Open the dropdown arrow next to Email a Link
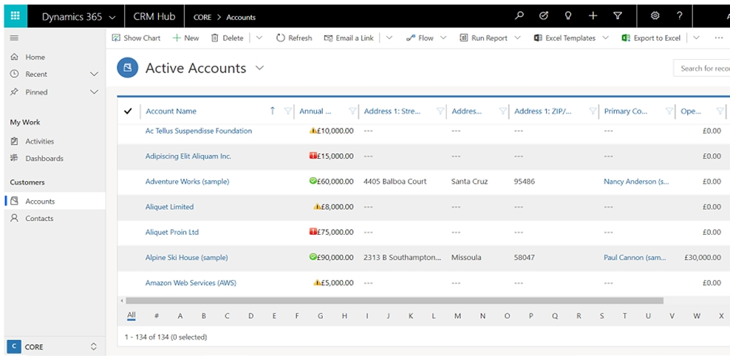The height and width of the screenshot is (356, 730). click(389, 38)
